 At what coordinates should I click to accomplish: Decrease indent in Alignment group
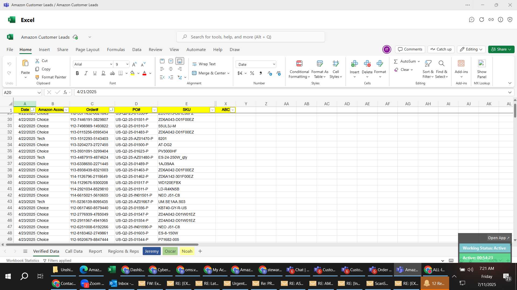(x=162, y=77)
